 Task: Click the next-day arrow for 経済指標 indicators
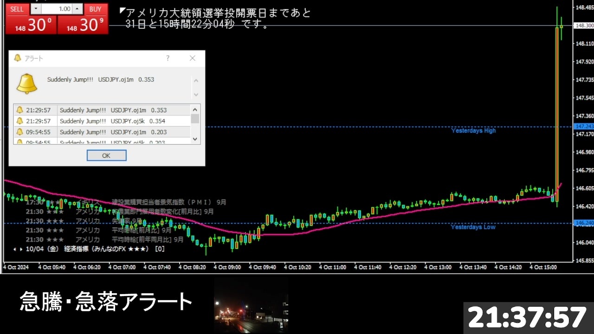20,249
